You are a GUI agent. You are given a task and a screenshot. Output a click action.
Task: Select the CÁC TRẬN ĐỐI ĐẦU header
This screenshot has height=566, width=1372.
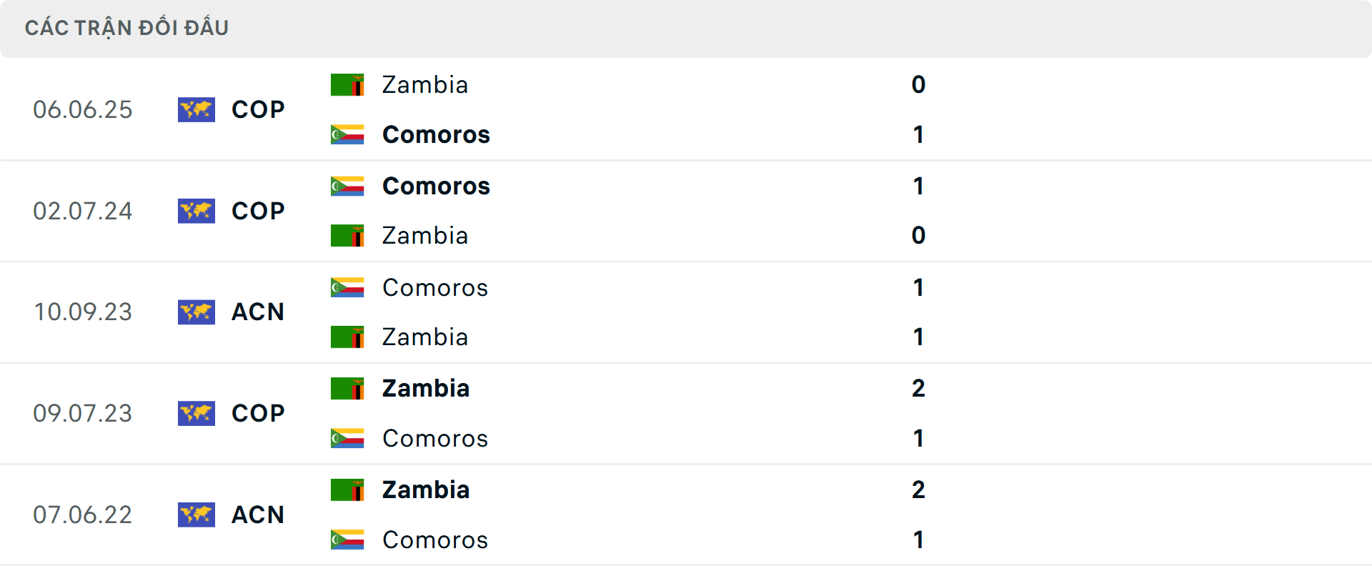tap(127, 28)
